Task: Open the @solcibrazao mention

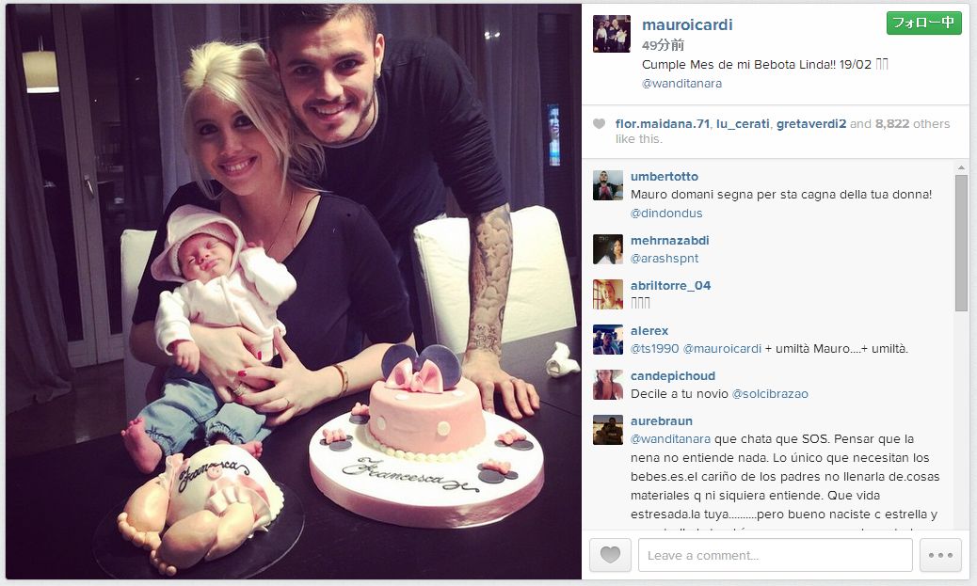Action: pyautogui.click(x=770, y=393)
